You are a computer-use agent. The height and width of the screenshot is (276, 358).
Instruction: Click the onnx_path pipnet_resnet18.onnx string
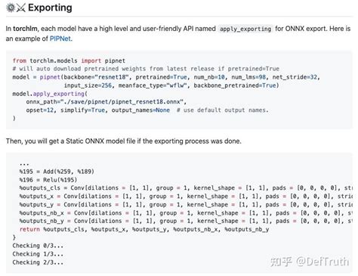click(x=106, y=102)
